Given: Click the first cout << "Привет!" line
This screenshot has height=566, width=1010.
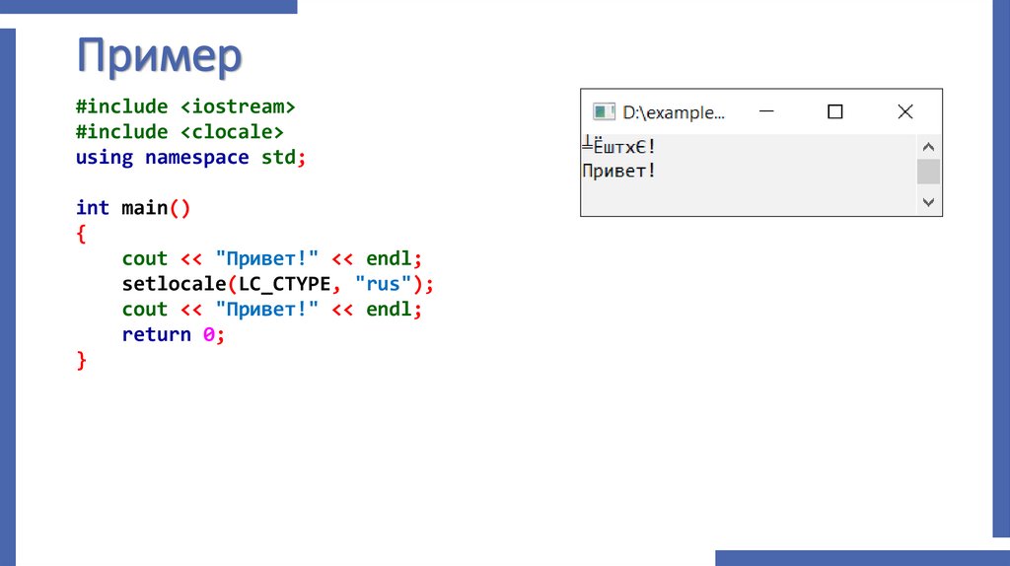Looking at the screenshot, I should tap(272, 259).
